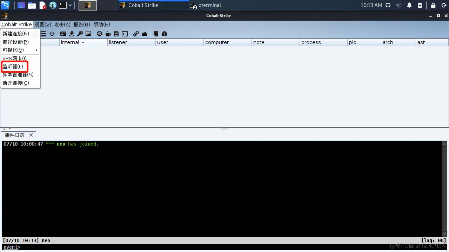Select 偏好设置(P) menu item

click(20, 42)
